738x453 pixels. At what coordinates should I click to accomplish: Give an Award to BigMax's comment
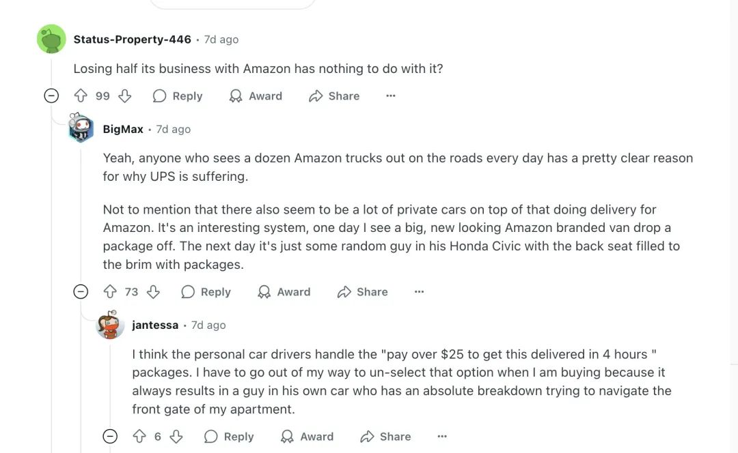[284, 292]
